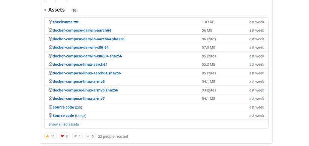Viewport: 309px width, 146px height.
Task: Click the package icon beside checksums.txt
Action: click(x=51, y=22)
